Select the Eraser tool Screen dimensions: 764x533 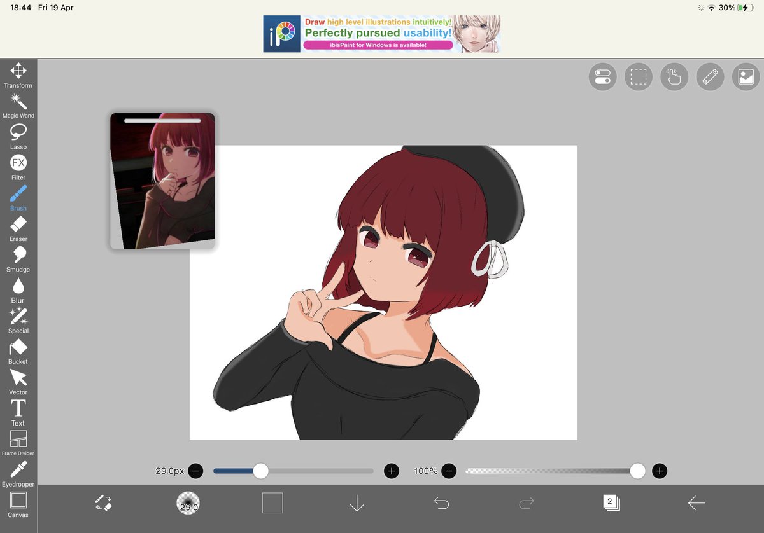18,228
